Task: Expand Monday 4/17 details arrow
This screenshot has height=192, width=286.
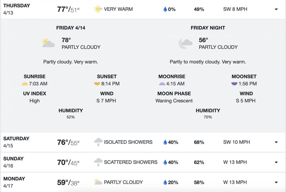Action: [x=276, y=182]
